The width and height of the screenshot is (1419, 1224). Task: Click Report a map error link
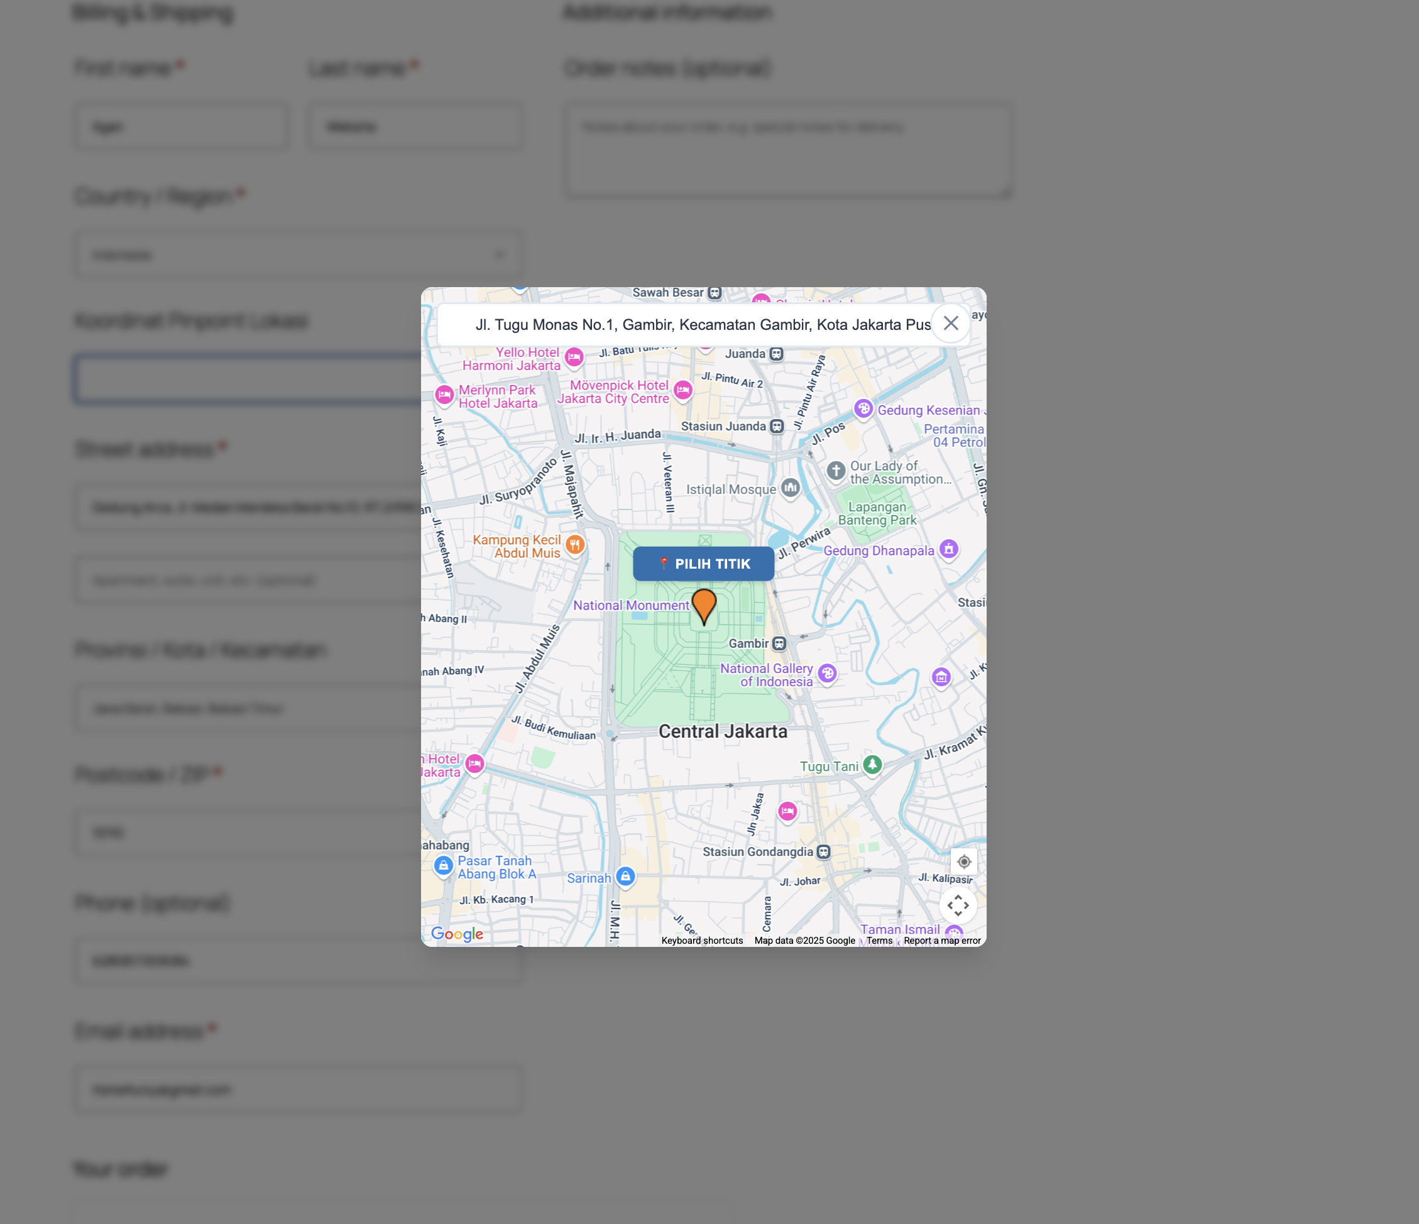pos(941,941)
